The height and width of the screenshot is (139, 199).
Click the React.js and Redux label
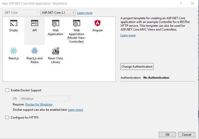coord(35,60)
